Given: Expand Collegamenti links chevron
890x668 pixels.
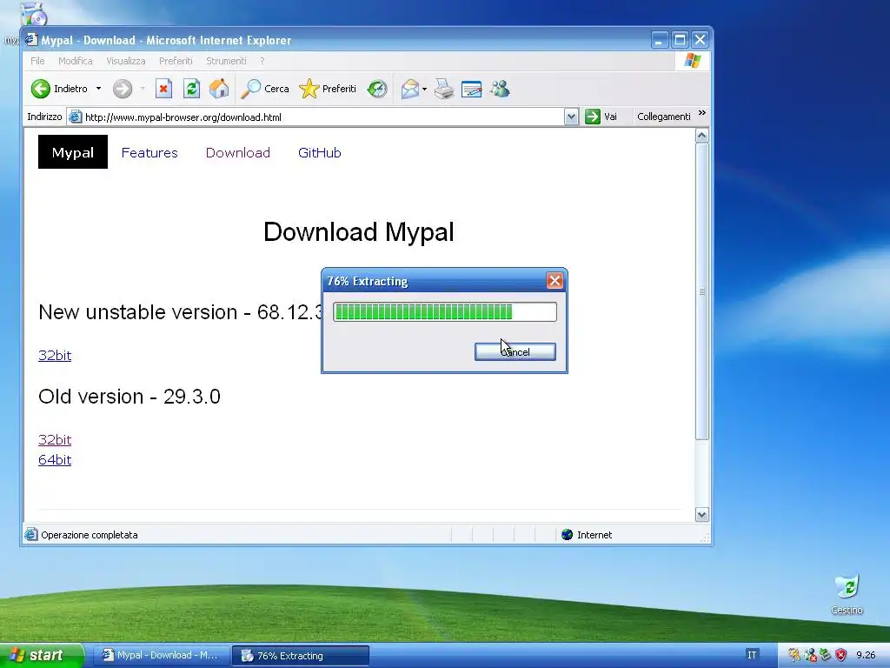Looking at the screenshot, I should click(702, 112).
